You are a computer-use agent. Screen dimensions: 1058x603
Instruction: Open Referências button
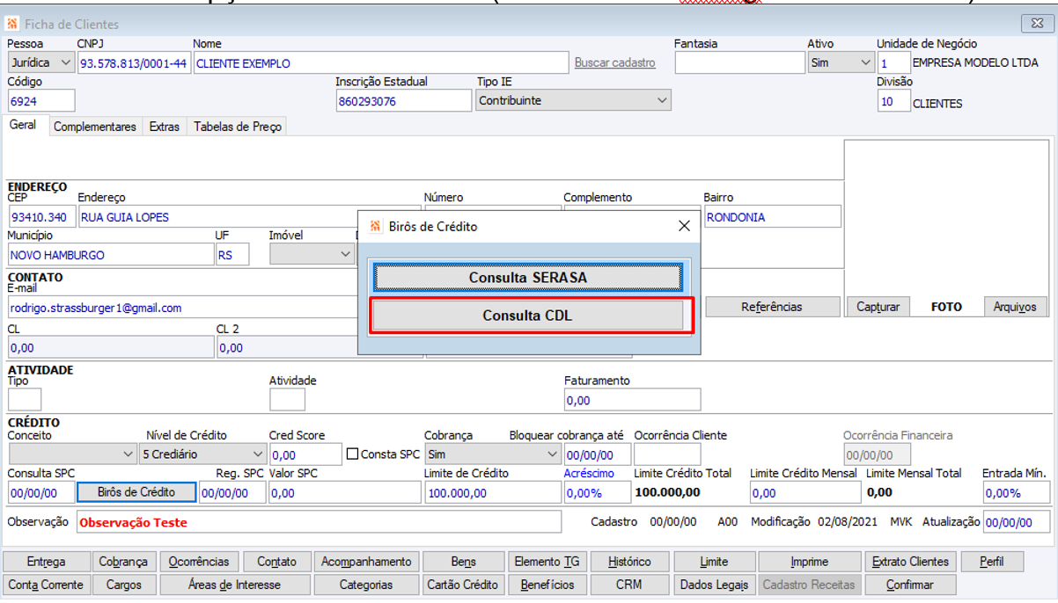pyautogui.click(x=772, y=307)
